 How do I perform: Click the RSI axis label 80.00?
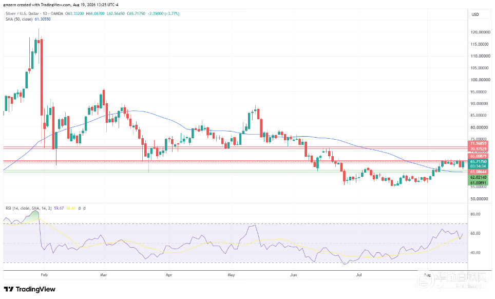tap(475, 214)
